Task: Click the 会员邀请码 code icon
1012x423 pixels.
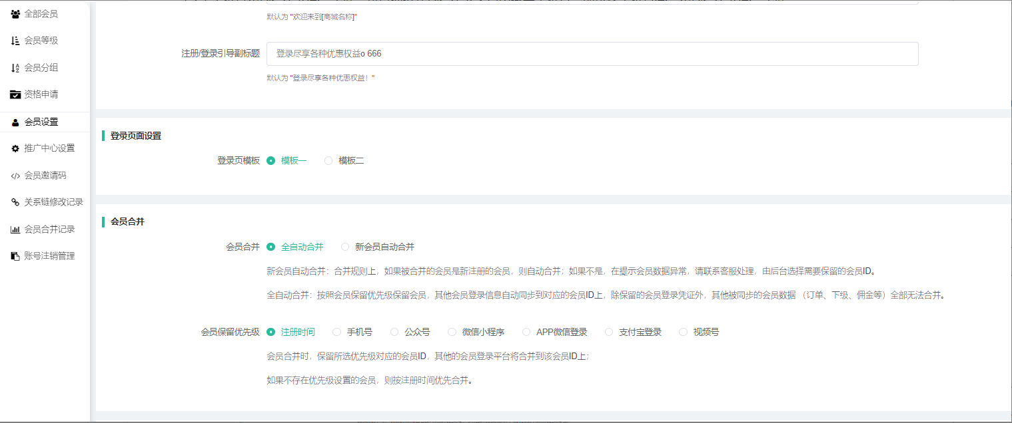Action: [15, 176]
